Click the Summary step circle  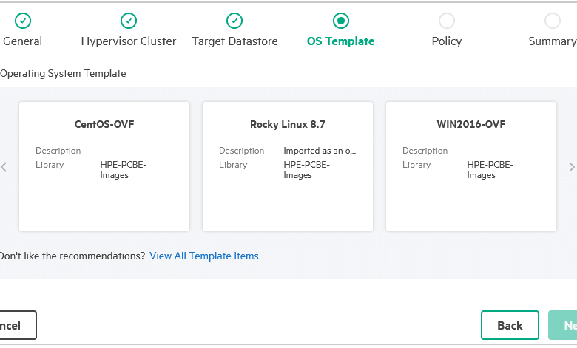(x=553, y=21)
